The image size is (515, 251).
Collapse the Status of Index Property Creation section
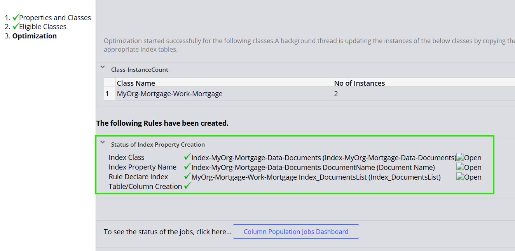pyautogui.click(x=103, y=142)
